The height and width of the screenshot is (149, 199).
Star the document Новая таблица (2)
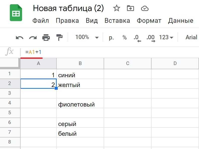pos(116,8)
